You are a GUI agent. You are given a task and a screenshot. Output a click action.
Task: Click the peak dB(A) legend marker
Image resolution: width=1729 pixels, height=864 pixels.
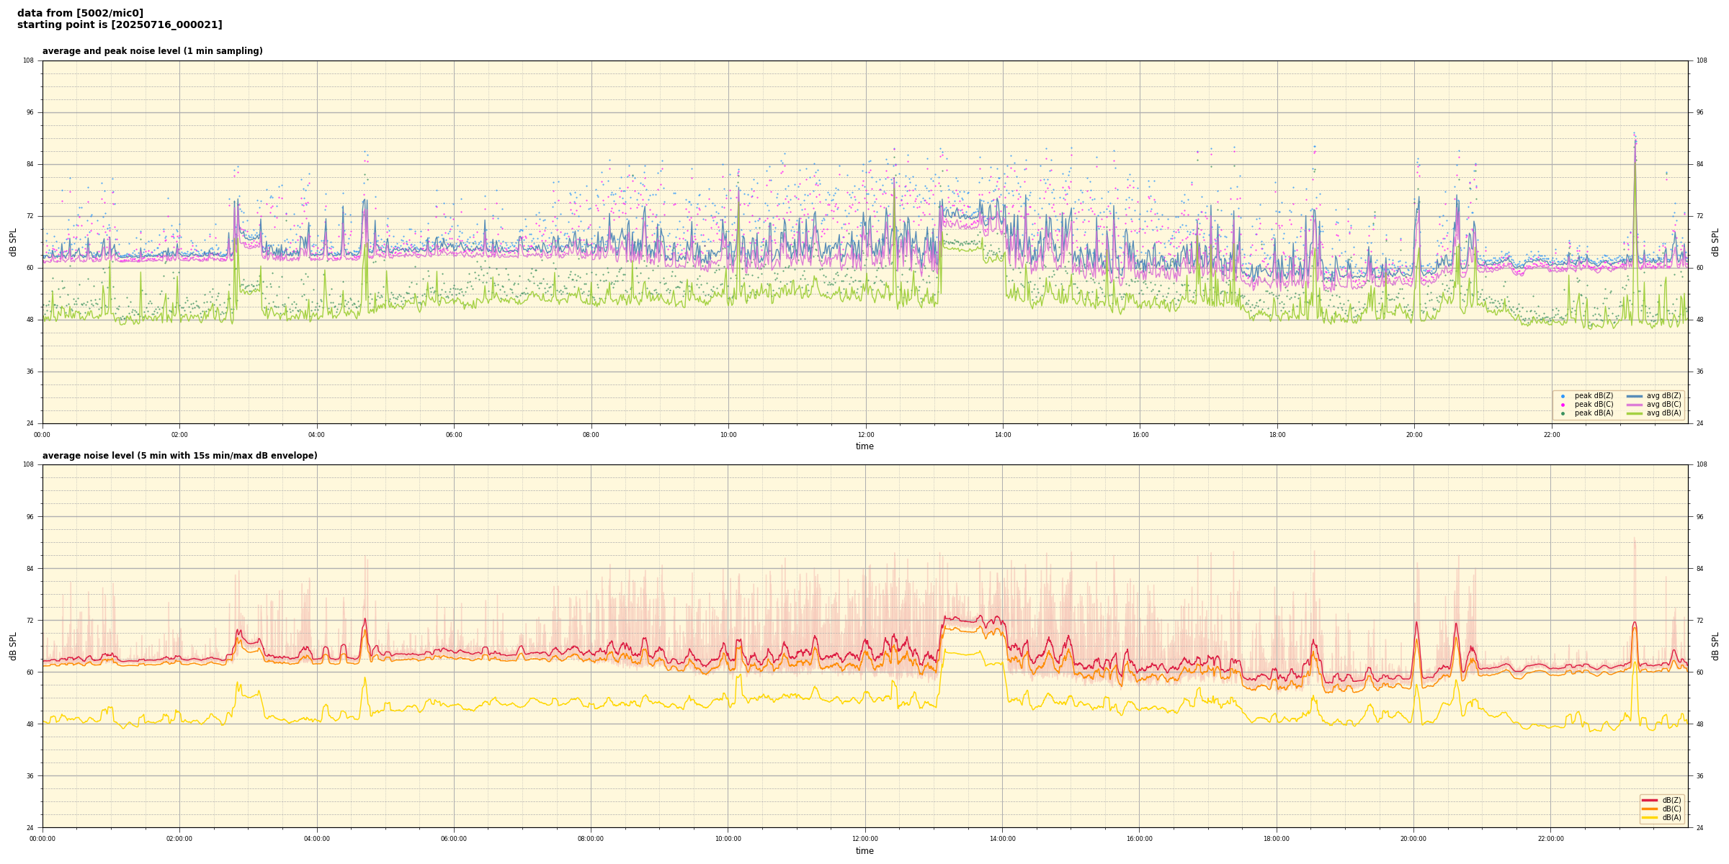click(x=1563, y=413)
